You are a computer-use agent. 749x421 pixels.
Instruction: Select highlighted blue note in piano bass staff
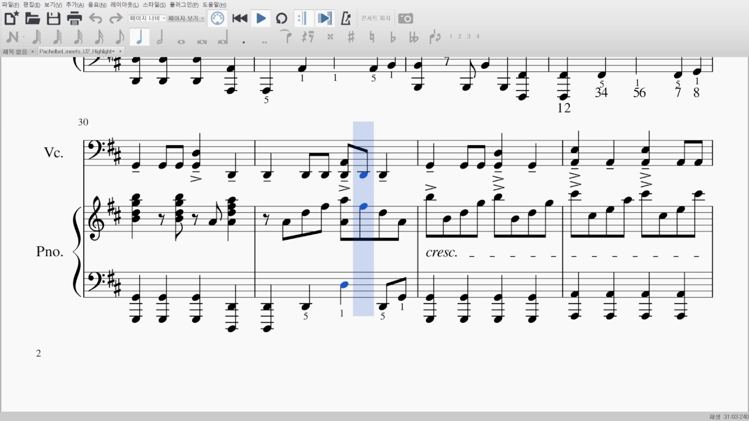pos(344,285)
